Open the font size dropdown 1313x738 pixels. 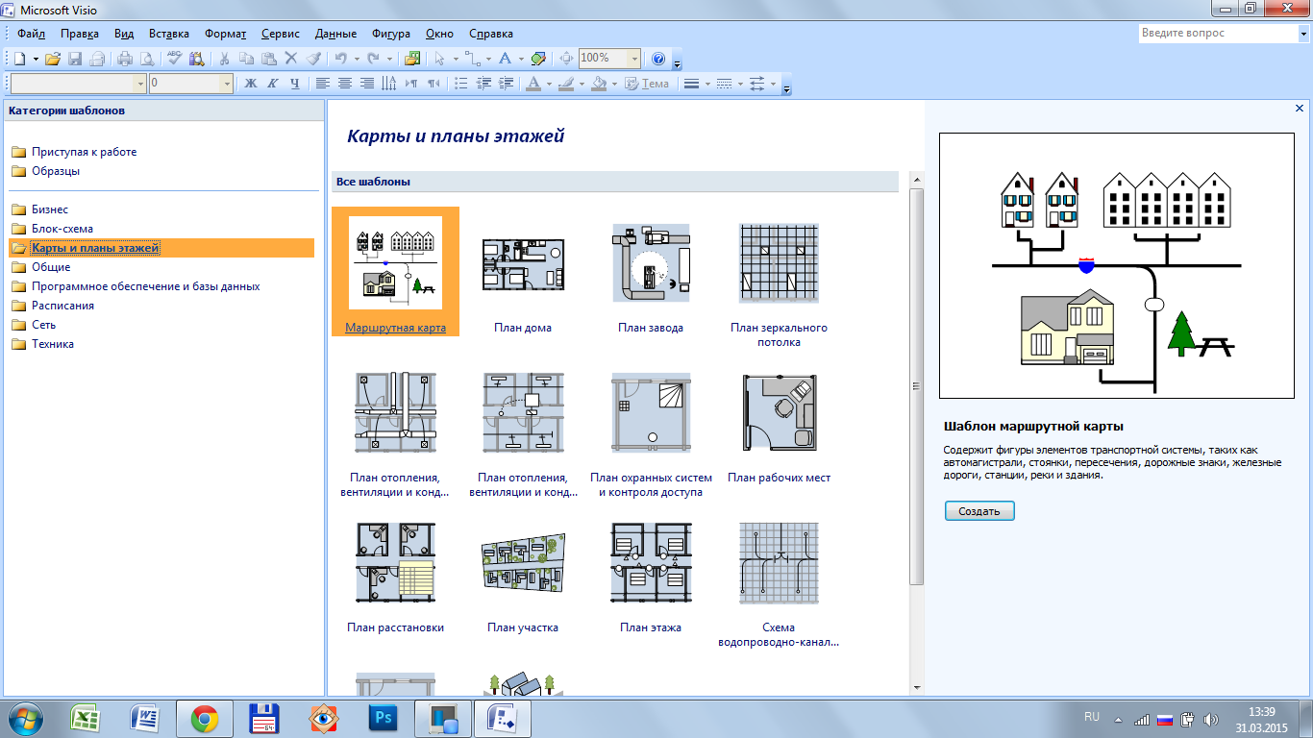click(x=227, y=84)
